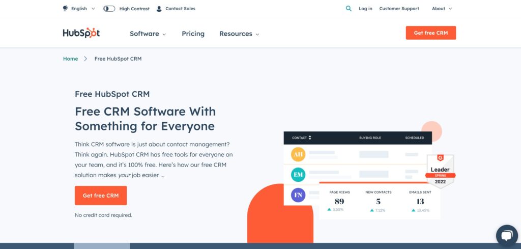This screenshot has width=521, height=249.
Task: Open the Contact Sales link
Action: 180,9
